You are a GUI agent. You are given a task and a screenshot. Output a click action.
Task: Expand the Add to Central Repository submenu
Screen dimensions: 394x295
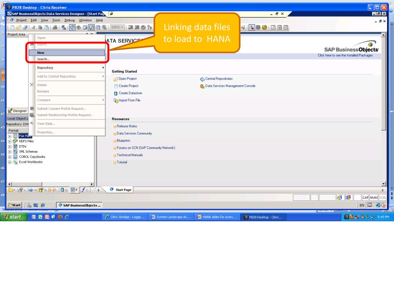[x=67, y=76]
